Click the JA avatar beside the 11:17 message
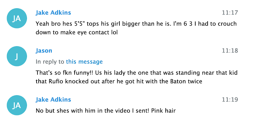This screenshot has height=123, width=254. pyautogui.click(x=17, y=18)
